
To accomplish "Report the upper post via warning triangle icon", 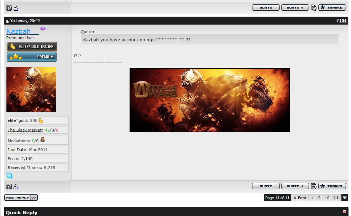I will pyautogui.click(x=16, y=8).
